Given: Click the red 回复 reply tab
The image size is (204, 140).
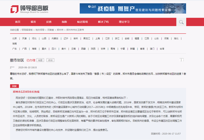Looking at the screenshot, I should pos(14,86).
